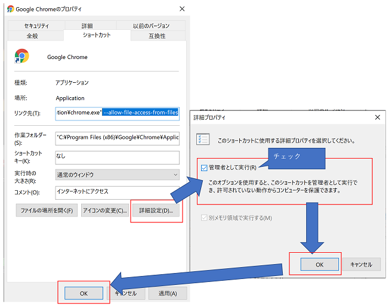Confirm with OK in Chrome properties window
This screenshot has height=307, width=389.
(x=84, y=293)
